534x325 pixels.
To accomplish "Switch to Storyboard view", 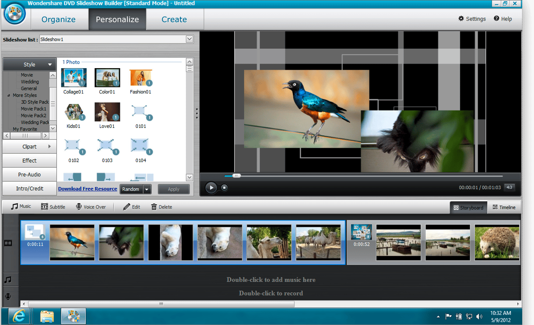I will (x=468, y=207).
